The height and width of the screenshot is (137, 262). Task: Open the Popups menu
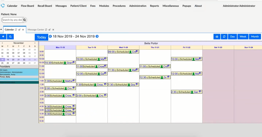187,6
